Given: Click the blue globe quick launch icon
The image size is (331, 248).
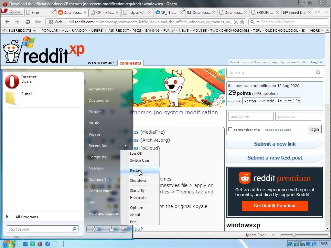Looking at the screenshot, I should point(48,244).
